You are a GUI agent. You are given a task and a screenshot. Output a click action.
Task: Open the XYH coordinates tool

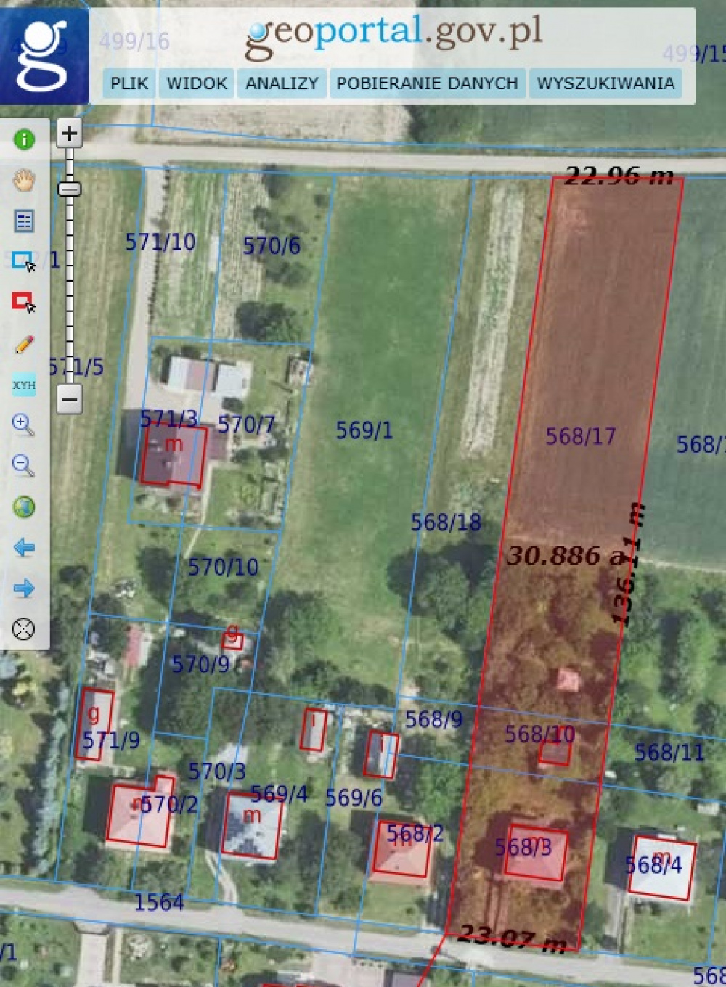[x=24, y=385]
